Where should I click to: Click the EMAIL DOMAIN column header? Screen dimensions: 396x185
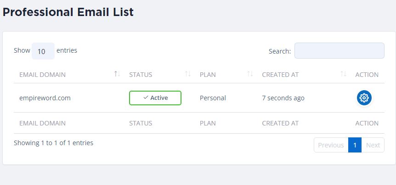click(42, 75)
